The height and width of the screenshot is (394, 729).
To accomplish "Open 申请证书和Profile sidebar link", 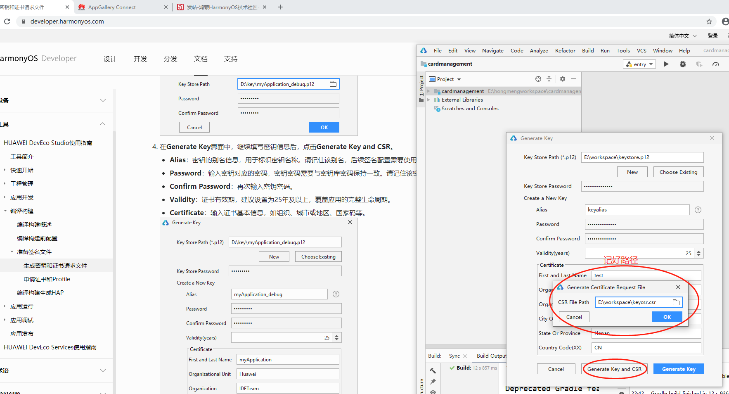I will [47, 279].
